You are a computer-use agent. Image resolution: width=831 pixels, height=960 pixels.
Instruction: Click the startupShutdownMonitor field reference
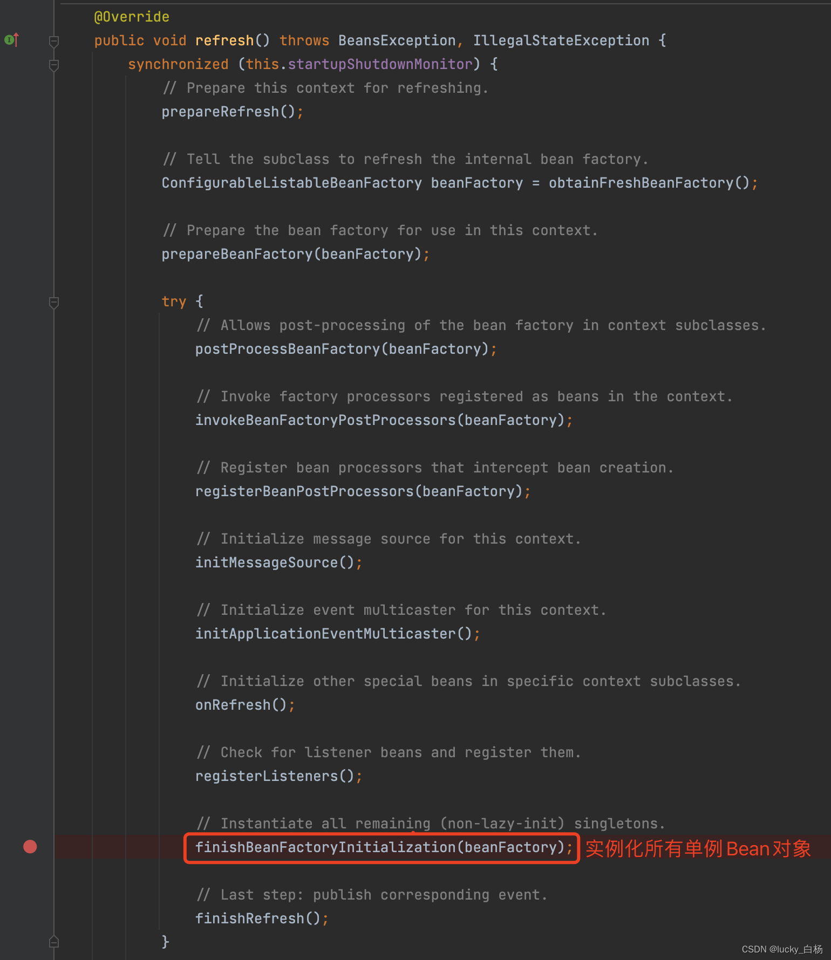point(380,64)
